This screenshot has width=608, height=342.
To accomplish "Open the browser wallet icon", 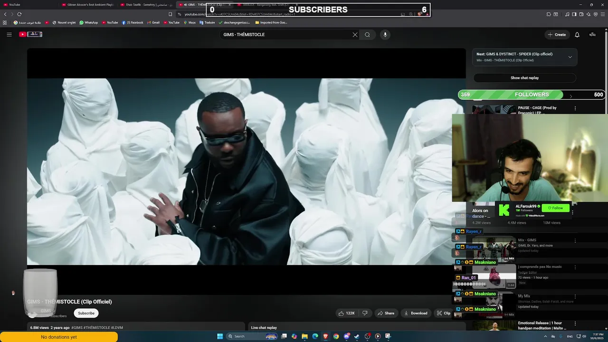I will click(x=581, y=14).
